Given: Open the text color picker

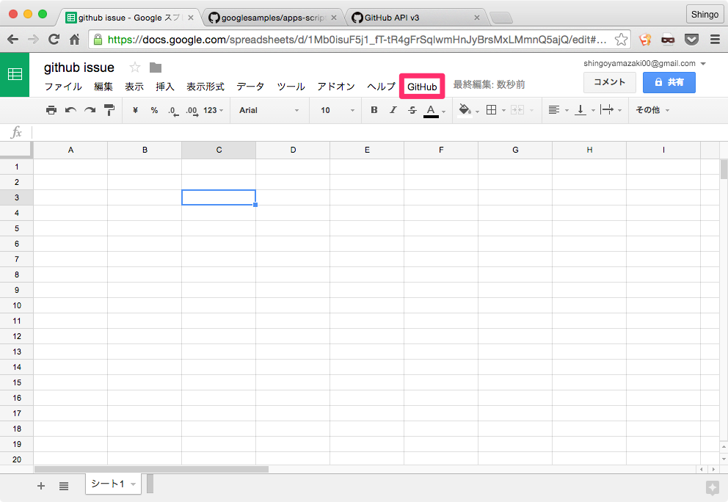Looking at the screenshot, I should tap(431, 109).
